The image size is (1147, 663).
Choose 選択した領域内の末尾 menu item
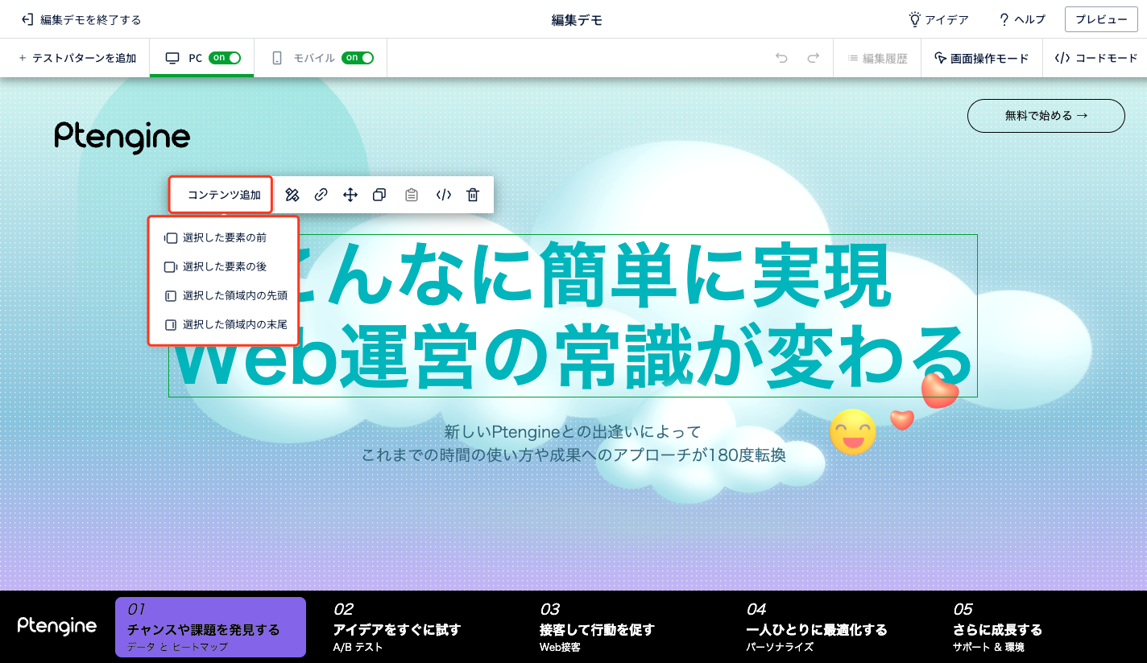[223, 325]
